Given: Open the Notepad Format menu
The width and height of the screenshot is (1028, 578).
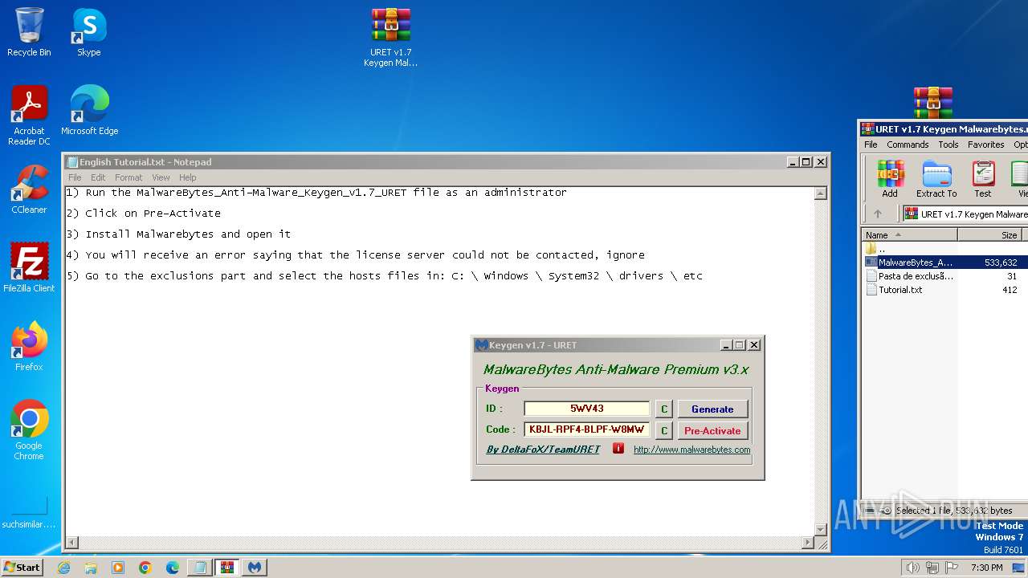Looking at the screenshot, I should (128, 177).
